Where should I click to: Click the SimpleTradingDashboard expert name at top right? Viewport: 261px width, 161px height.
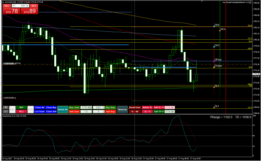coord(236,3)
